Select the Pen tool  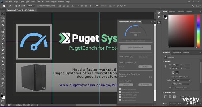coord(3,68)
